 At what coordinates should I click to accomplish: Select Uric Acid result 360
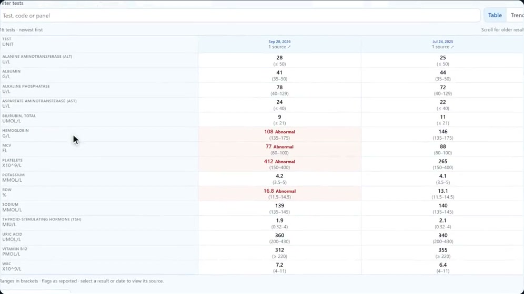279,235
